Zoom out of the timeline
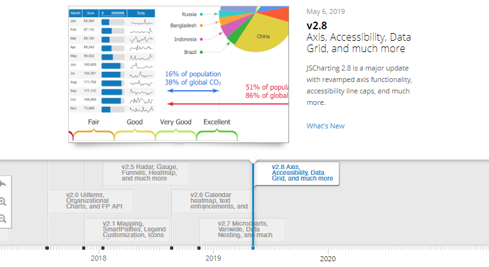This screenshot has height=267, width=489. tap(3, 218)
